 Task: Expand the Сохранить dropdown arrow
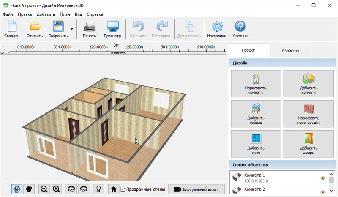(71, 29)
